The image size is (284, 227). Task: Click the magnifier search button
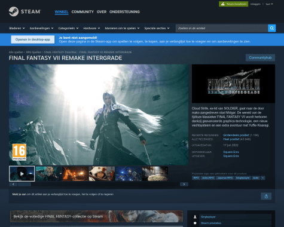click(x=272, y=28)
